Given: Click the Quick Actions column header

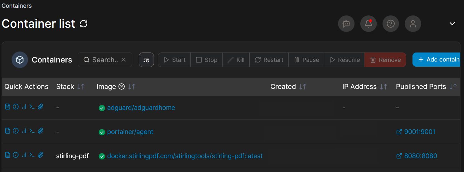Looking at the screenshot, I should [x=26, y=87].
